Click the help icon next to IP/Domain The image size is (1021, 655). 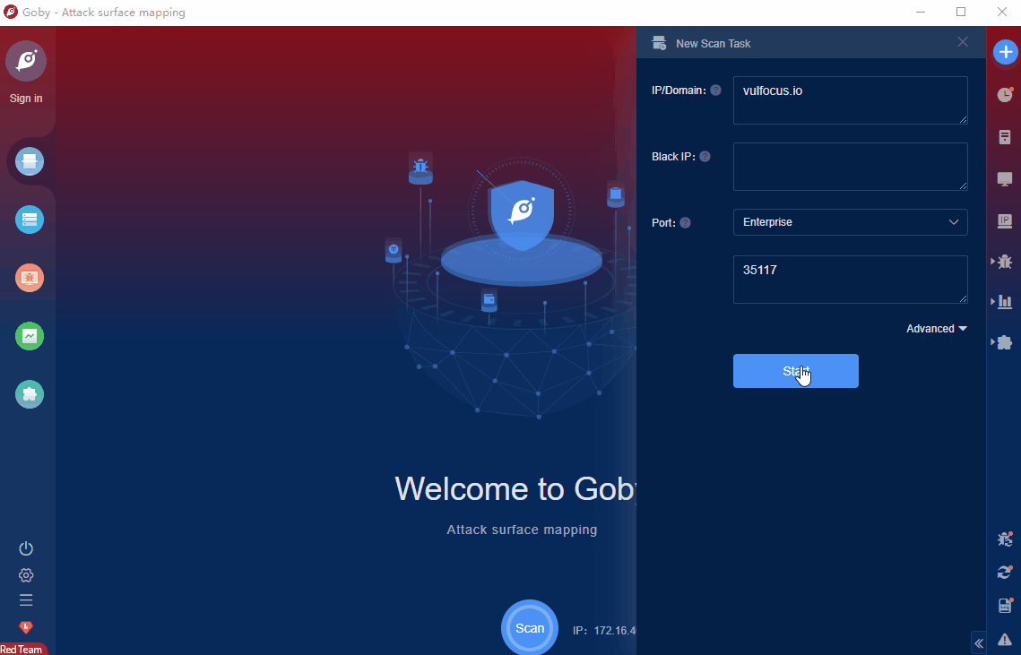715,90
